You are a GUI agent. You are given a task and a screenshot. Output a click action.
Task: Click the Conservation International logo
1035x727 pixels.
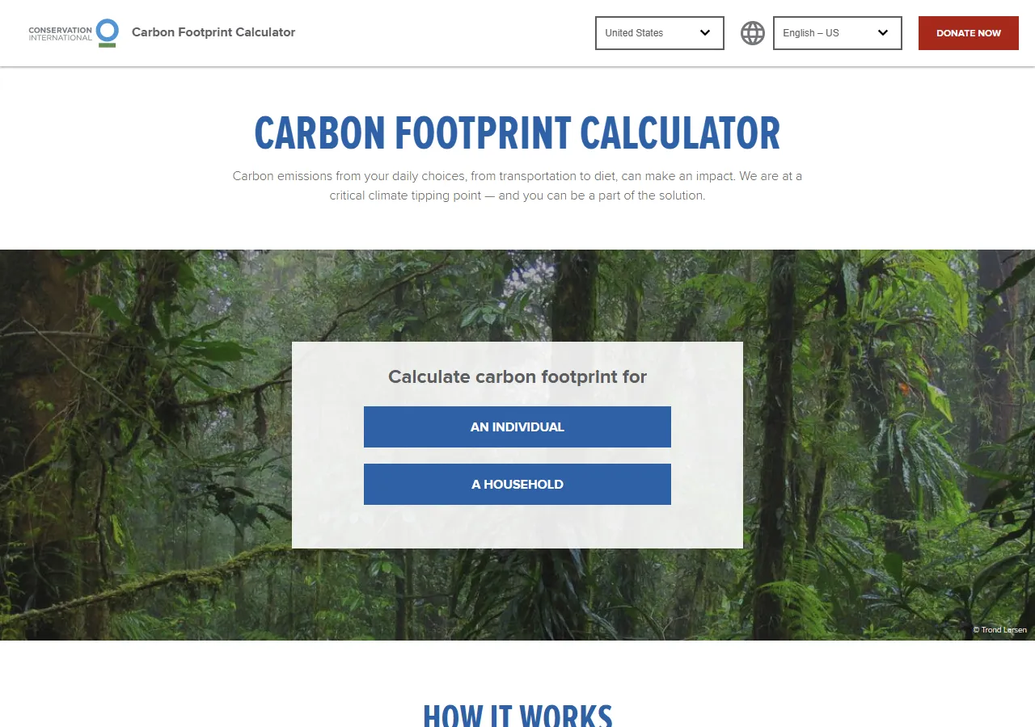(74, 33)
